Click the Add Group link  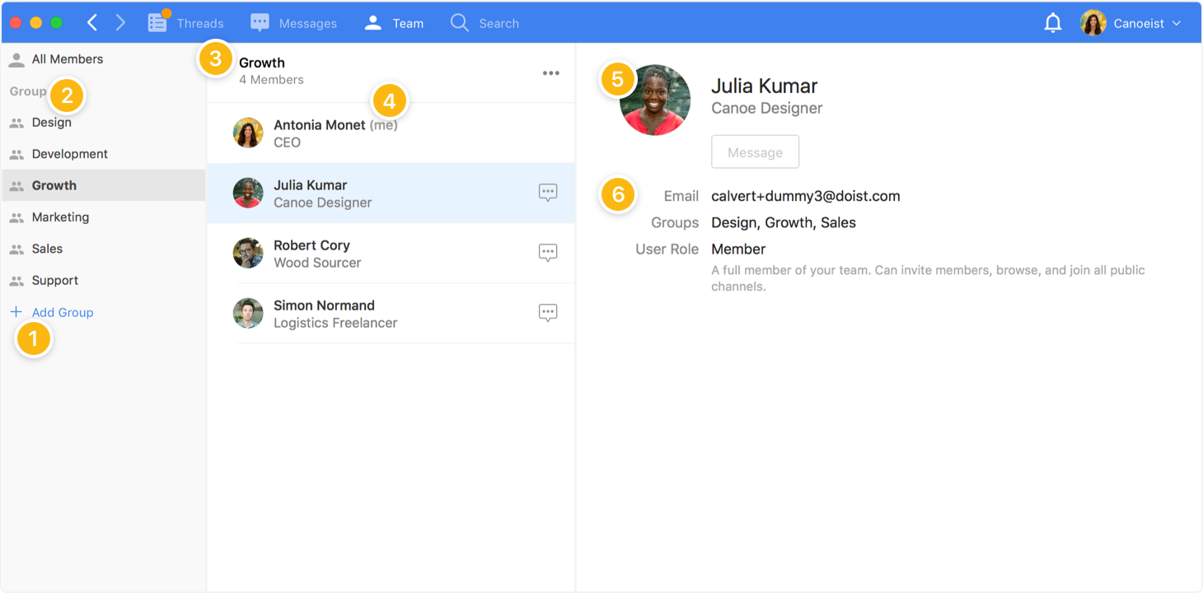63,312
